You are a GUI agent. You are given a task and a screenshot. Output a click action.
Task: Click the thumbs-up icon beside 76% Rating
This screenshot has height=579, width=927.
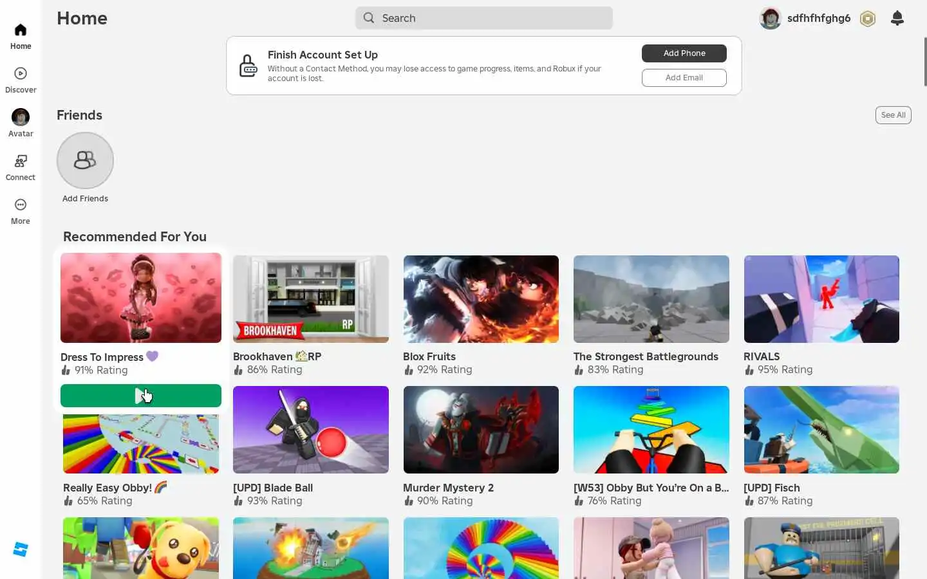pos(579,501)
